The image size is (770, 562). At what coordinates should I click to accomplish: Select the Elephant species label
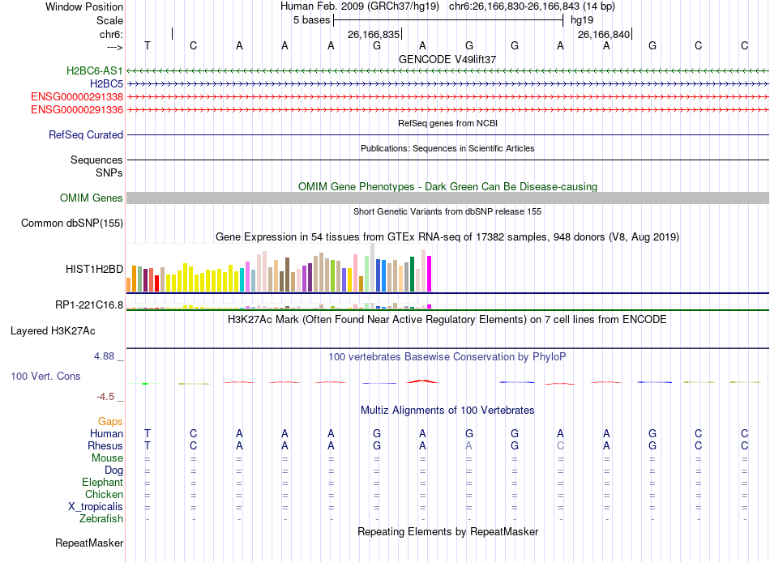(102, 482)
